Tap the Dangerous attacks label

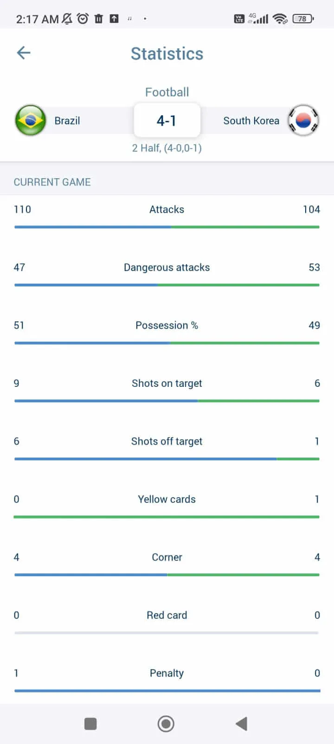pyautogui.click(x=167, y=267)
